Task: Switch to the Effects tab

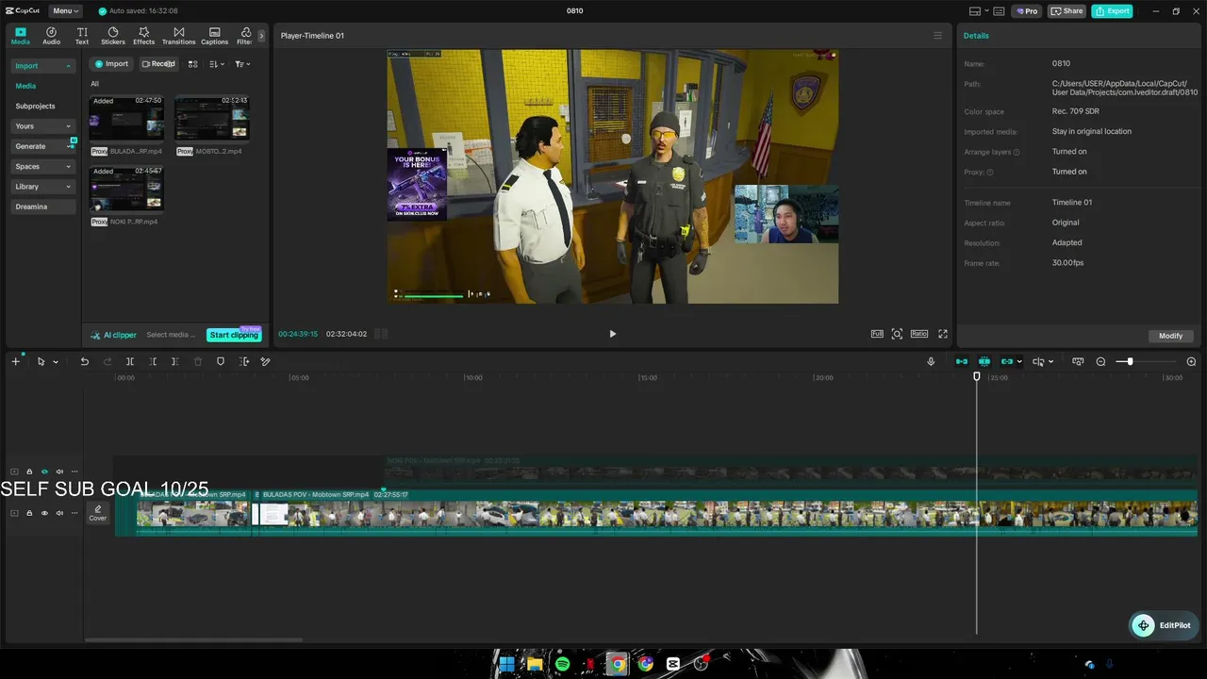Action: [x=143, y=36]
